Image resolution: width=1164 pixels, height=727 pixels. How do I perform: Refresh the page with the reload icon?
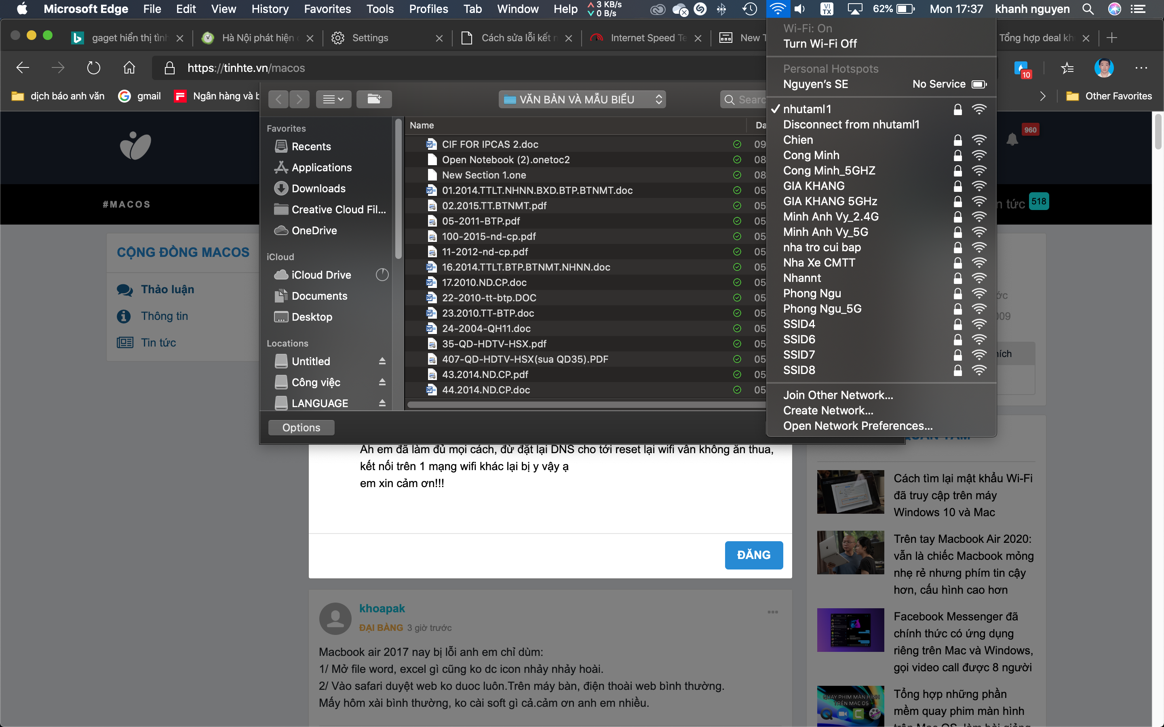point(93,68)
